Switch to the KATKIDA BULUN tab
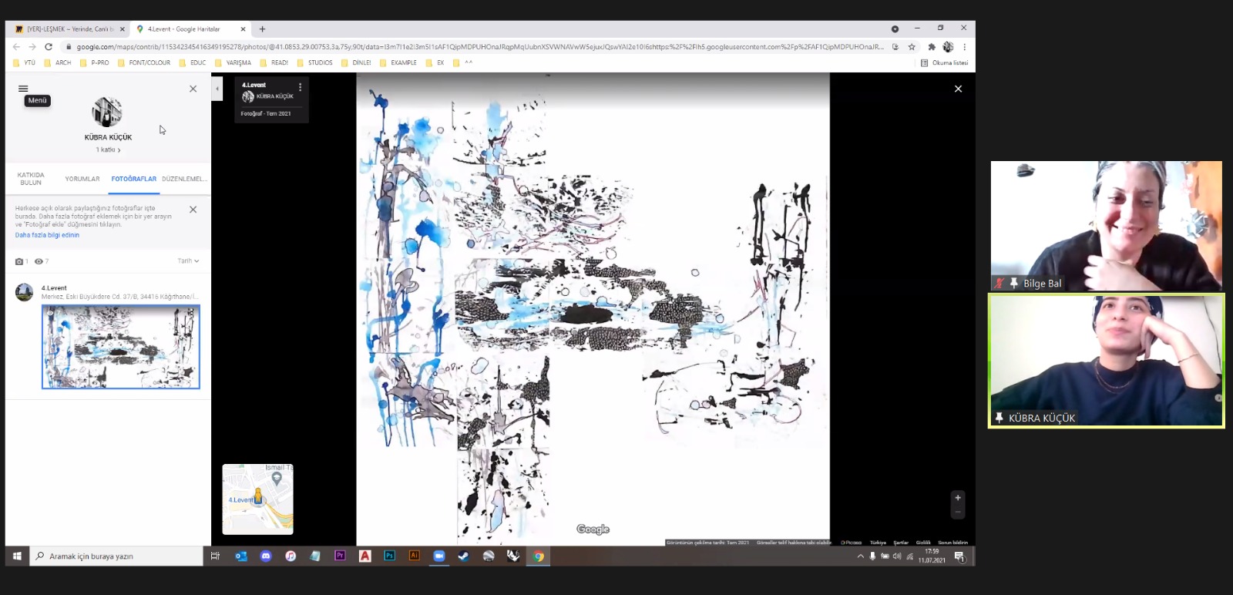Screen dimensions: 1233x595 pyautogui.click(x=31, y=179)
